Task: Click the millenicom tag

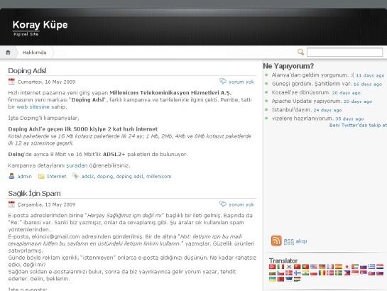Action: coord(158,176)
